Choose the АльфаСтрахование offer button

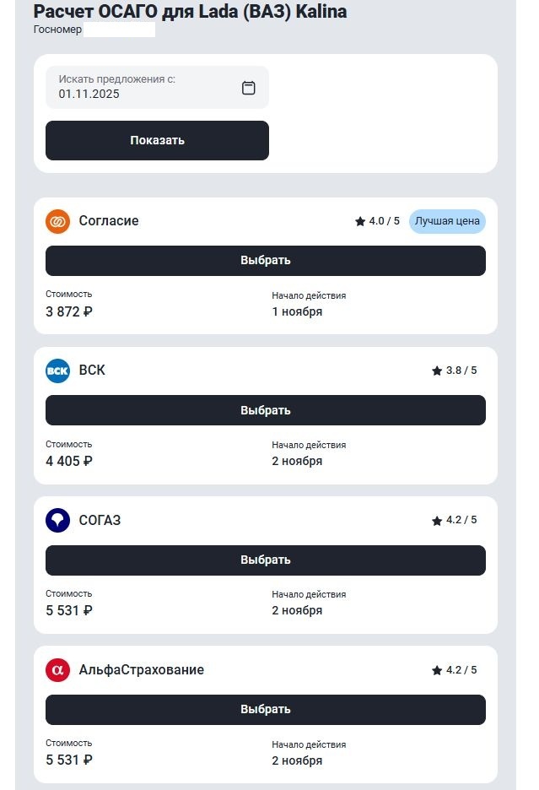pos(265,709)
